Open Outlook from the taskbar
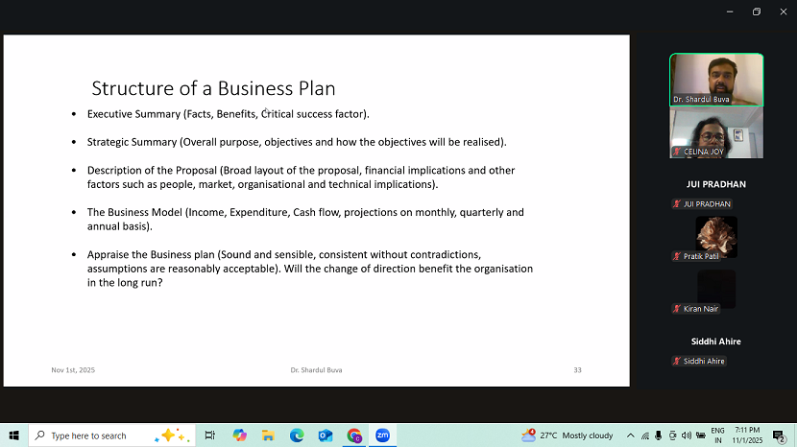The image size is (797, 447). pyautogui.click(x=326, y=435)
